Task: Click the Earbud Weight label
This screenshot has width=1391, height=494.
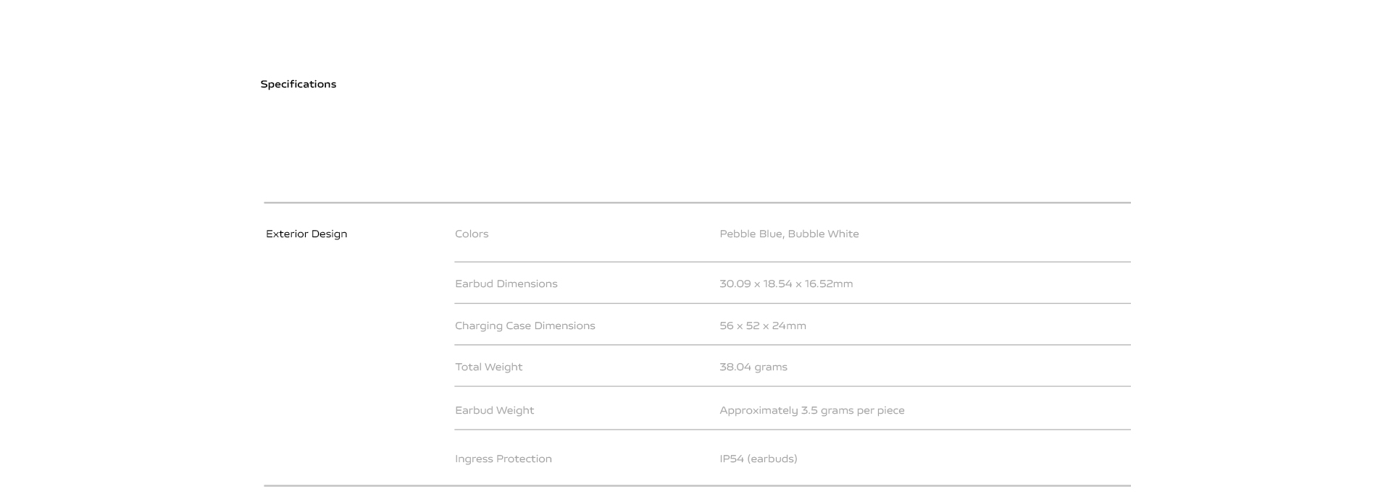Action: click(x=494, y=410)
